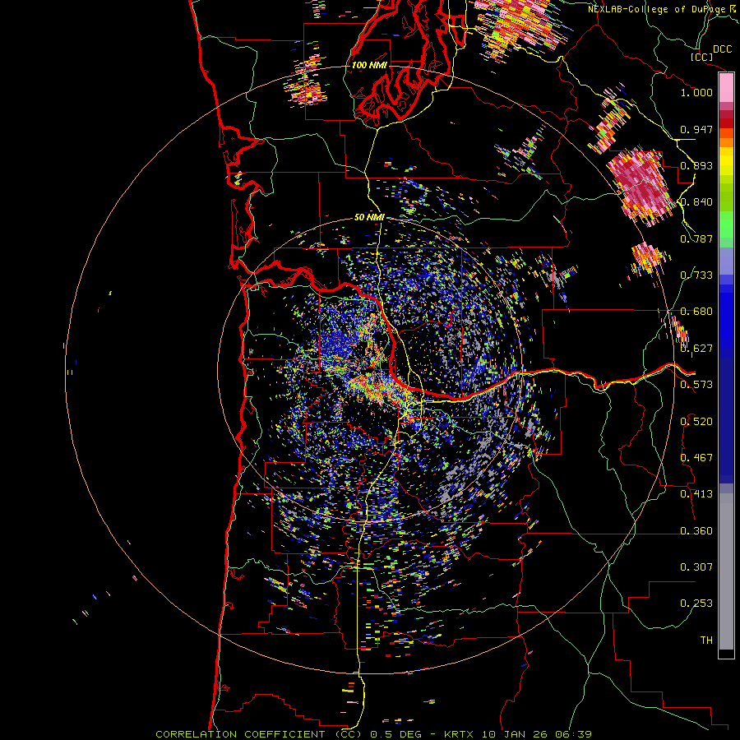This screenshot has height=740, width=740.
Task: Click the 0.787 scale value
Action: point(696,238)
